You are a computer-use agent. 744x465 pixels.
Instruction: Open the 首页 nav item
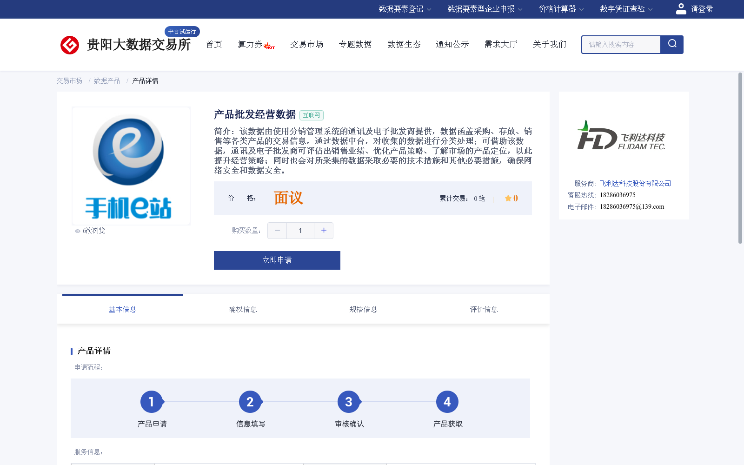tap(214, 44)
